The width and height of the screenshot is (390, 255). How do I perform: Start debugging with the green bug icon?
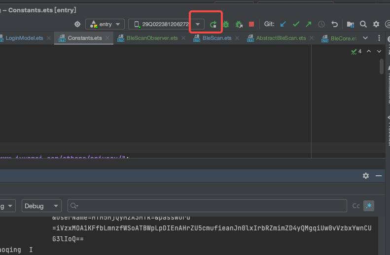coord(226,24)
